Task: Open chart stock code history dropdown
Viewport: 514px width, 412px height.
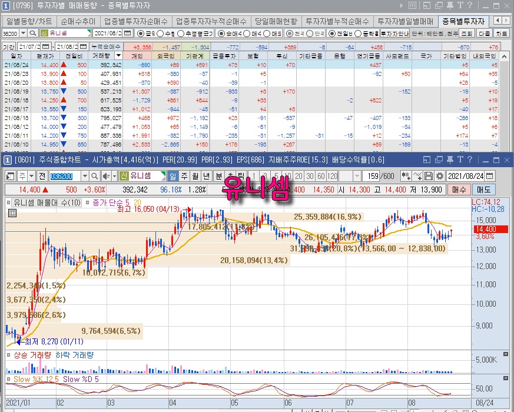Action: point(85,177)
